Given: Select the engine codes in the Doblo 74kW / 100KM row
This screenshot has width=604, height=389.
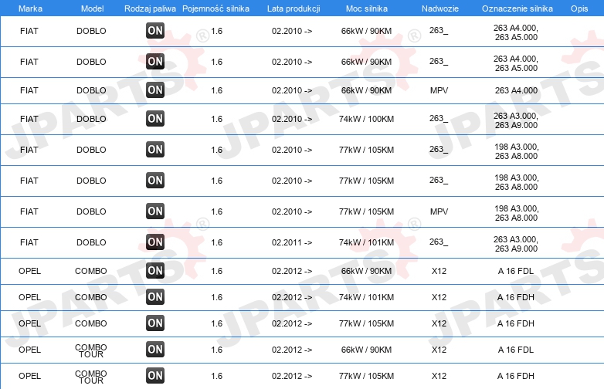Looking at the screenshot, I should click(516, 120).
